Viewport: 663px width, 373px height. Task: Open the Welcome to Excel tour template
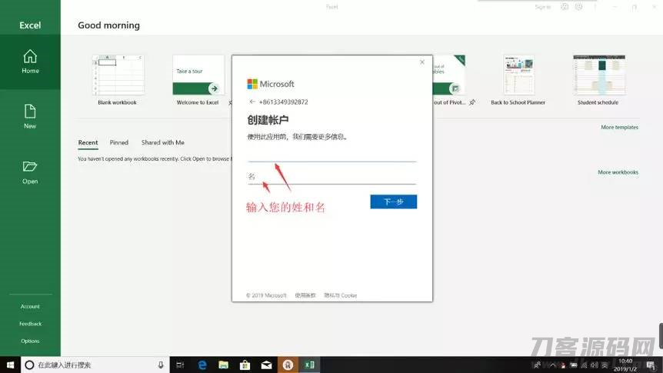[x=198, y=80]
